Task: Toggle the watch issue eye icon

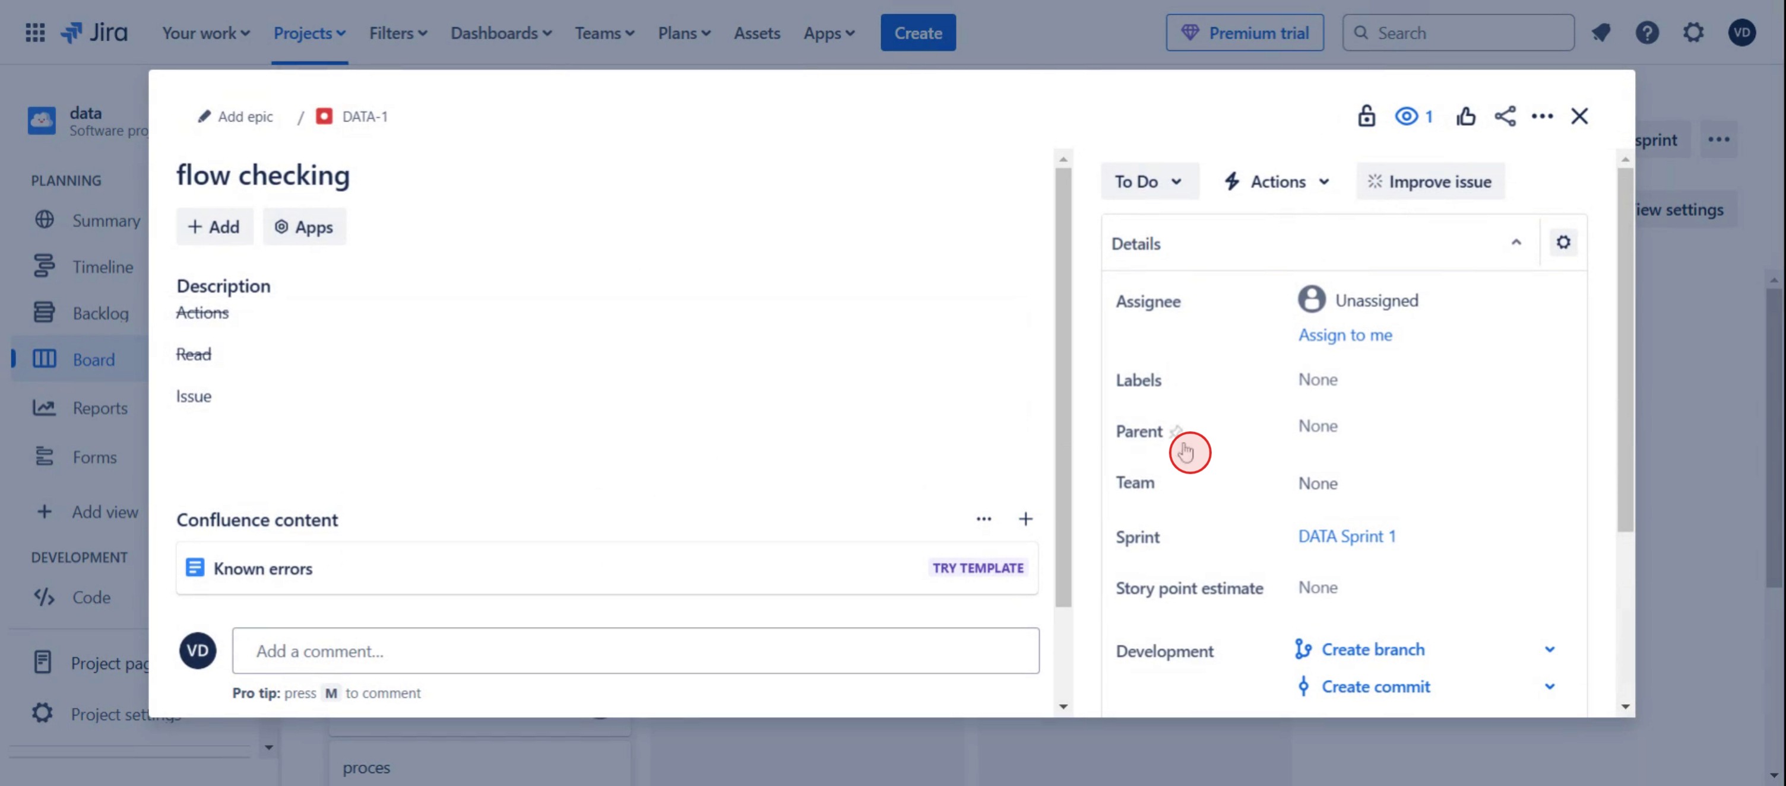Action: click(1406, 116)
